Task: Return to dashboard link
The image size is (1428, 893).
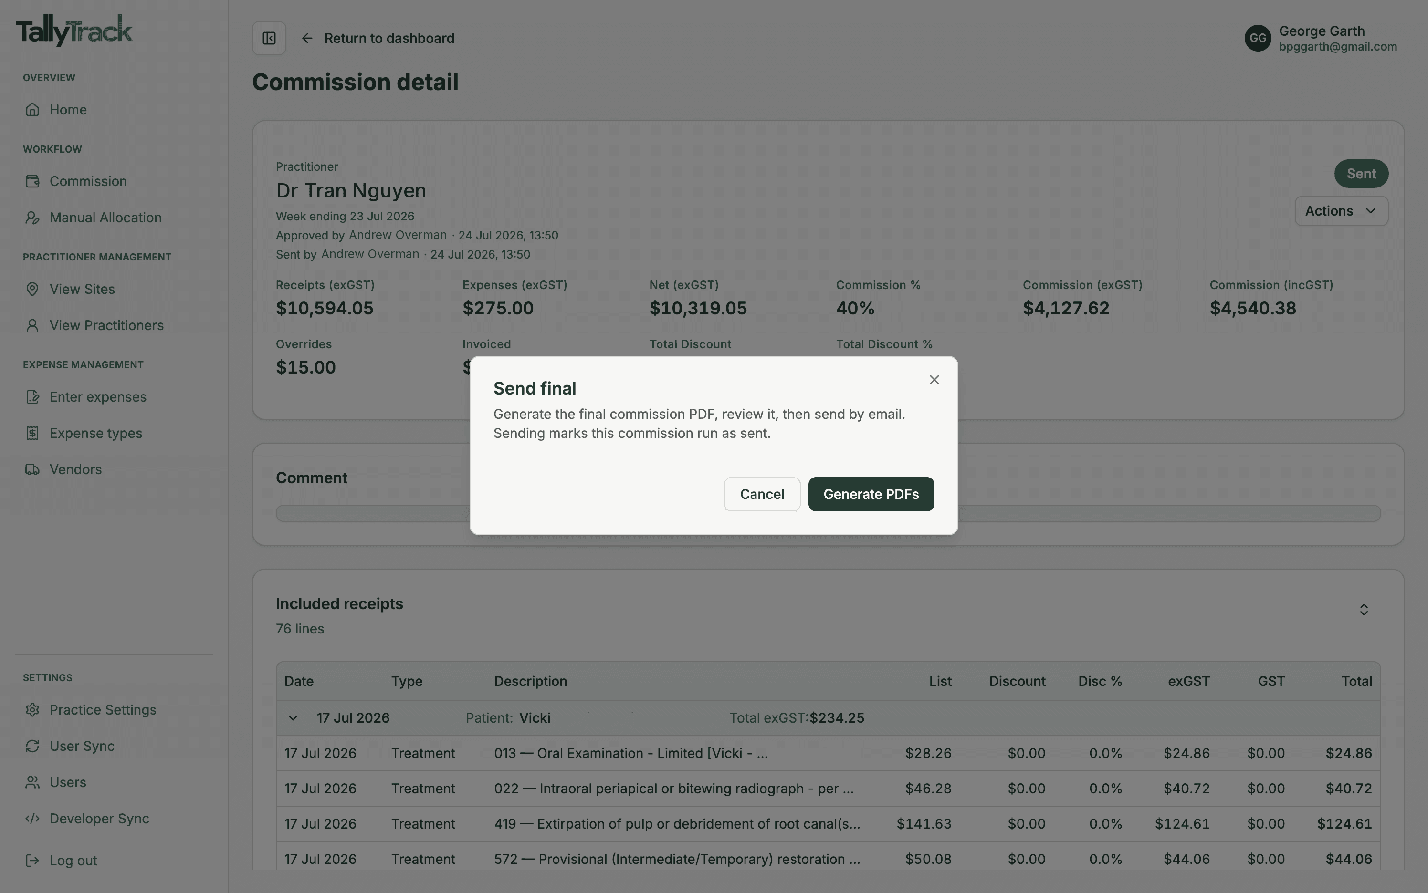Action: point(389,38)
